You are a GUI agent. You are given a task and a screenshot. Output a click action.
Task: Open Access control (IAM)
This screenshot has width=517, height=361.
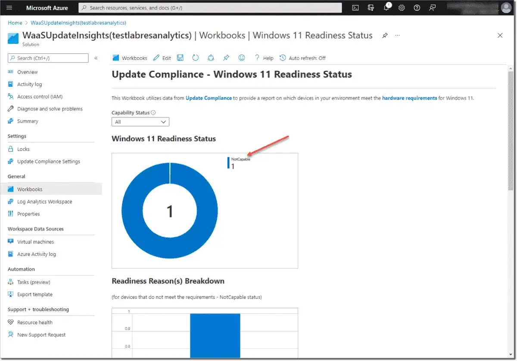[40, 97]
